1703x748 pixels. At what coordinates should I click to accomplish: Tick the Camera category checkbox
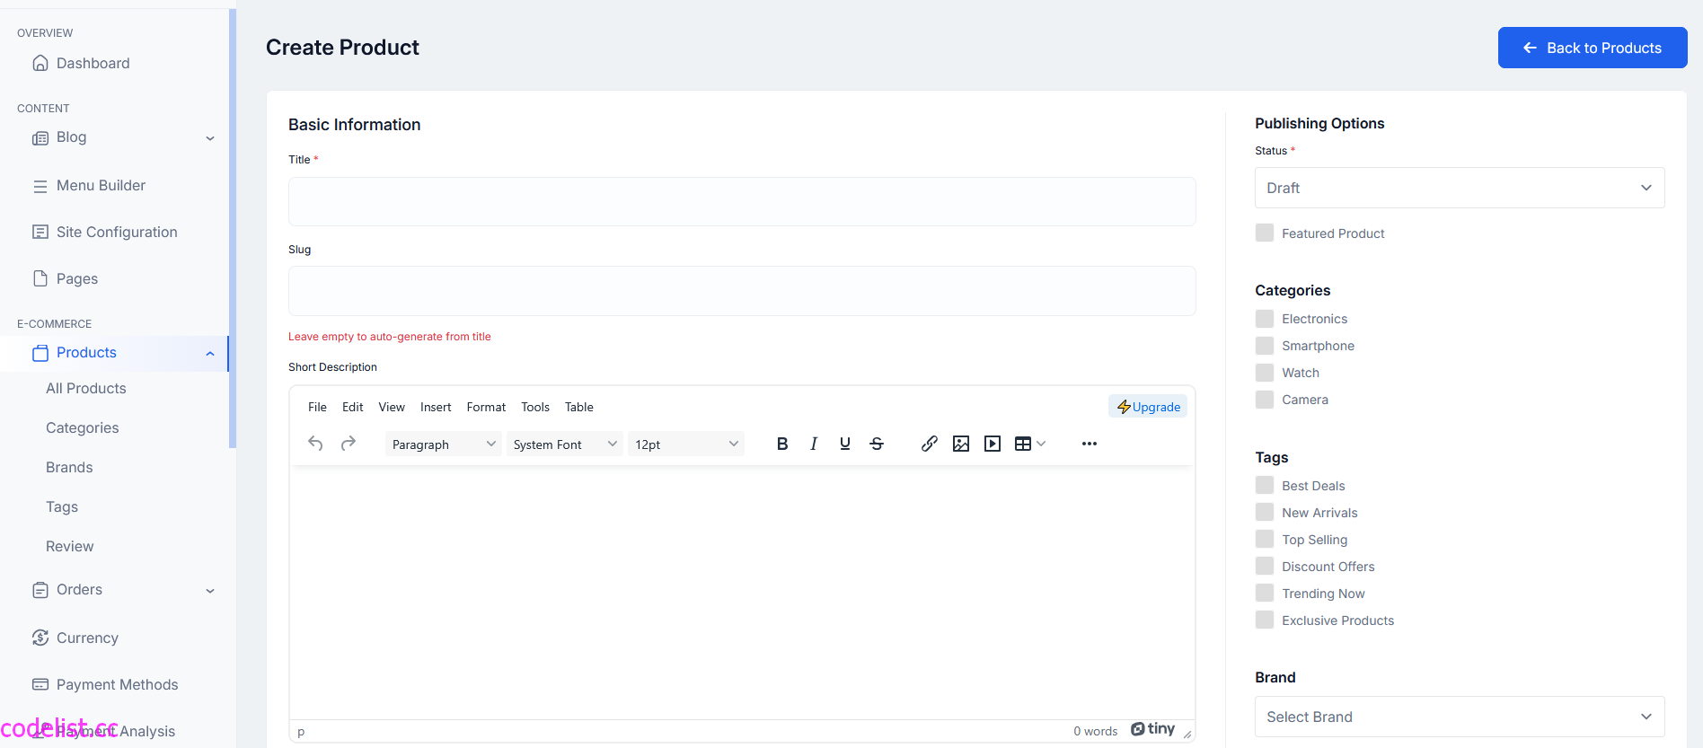tap(1265, 400)
